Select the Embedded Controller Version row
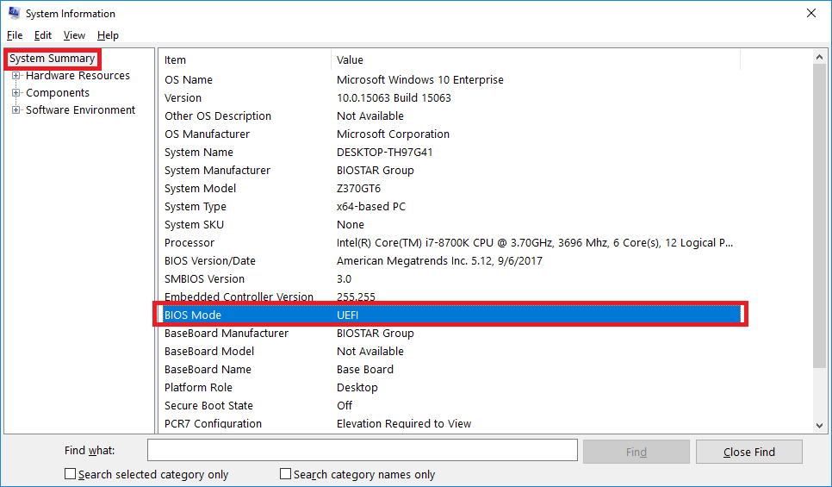The height and width of the screenshot is (487, 832). pyautogui.click(x=451, y=297)
